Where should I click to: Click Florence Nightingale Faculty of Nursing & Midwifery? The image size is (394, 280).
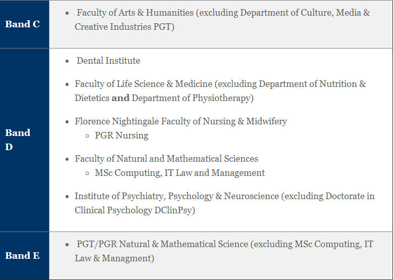[x=181, y=121]
